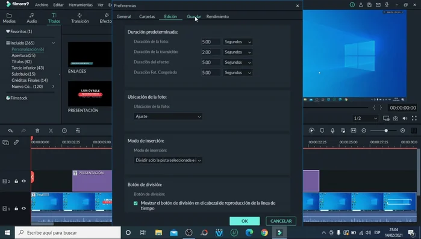This screenshot has width=421, height=239.
Task: Toggle the auto-link chain icon
Action: [x=16, y=143]
